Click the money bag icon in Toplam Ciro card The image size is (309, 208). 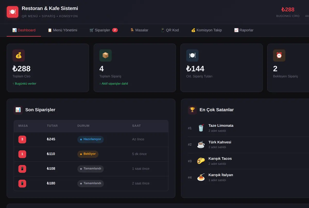click(x=19, y=55)
